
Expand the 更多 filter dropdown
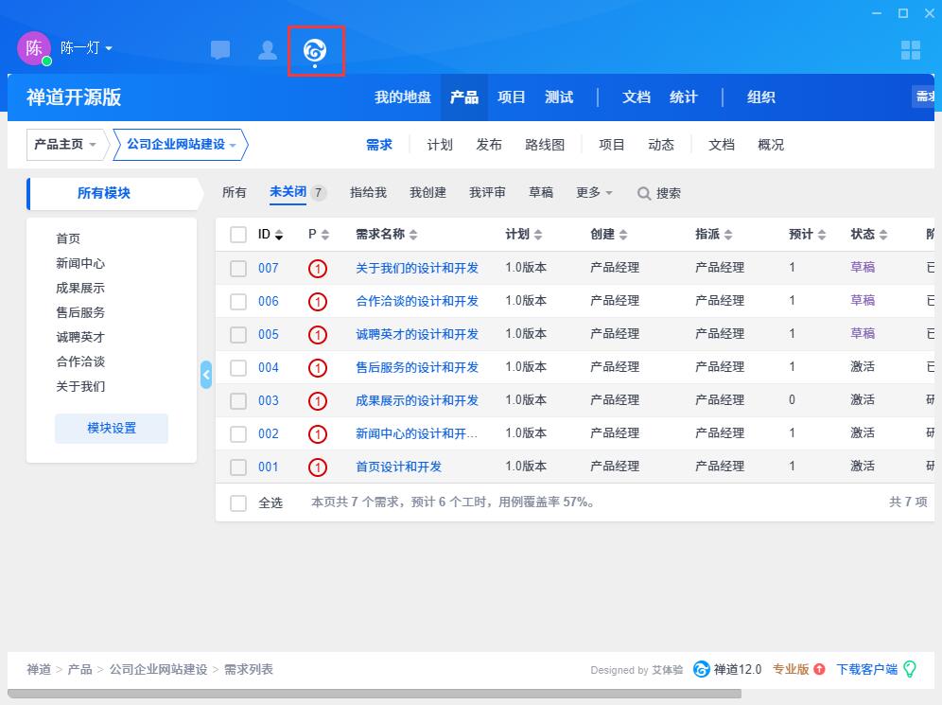[x=594, y=193]
